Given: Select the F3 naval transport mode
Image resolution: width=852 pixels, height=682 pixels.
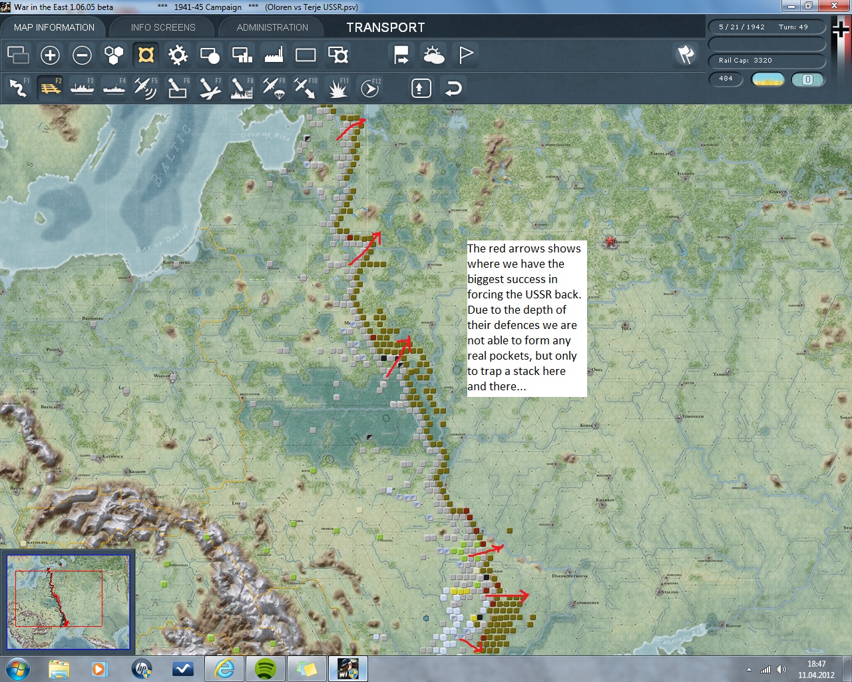Looking at the screenshot, I should (82, 87).
